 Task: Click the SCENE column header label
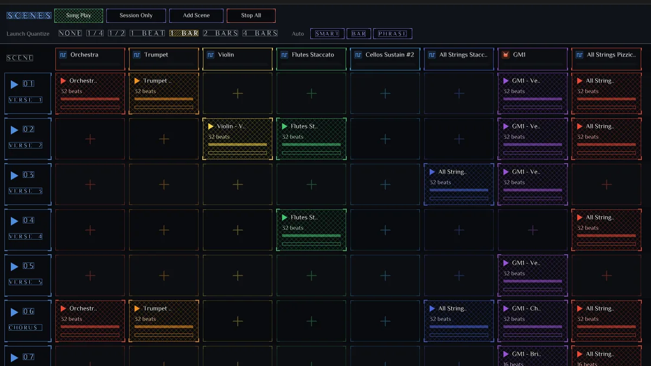20,58
